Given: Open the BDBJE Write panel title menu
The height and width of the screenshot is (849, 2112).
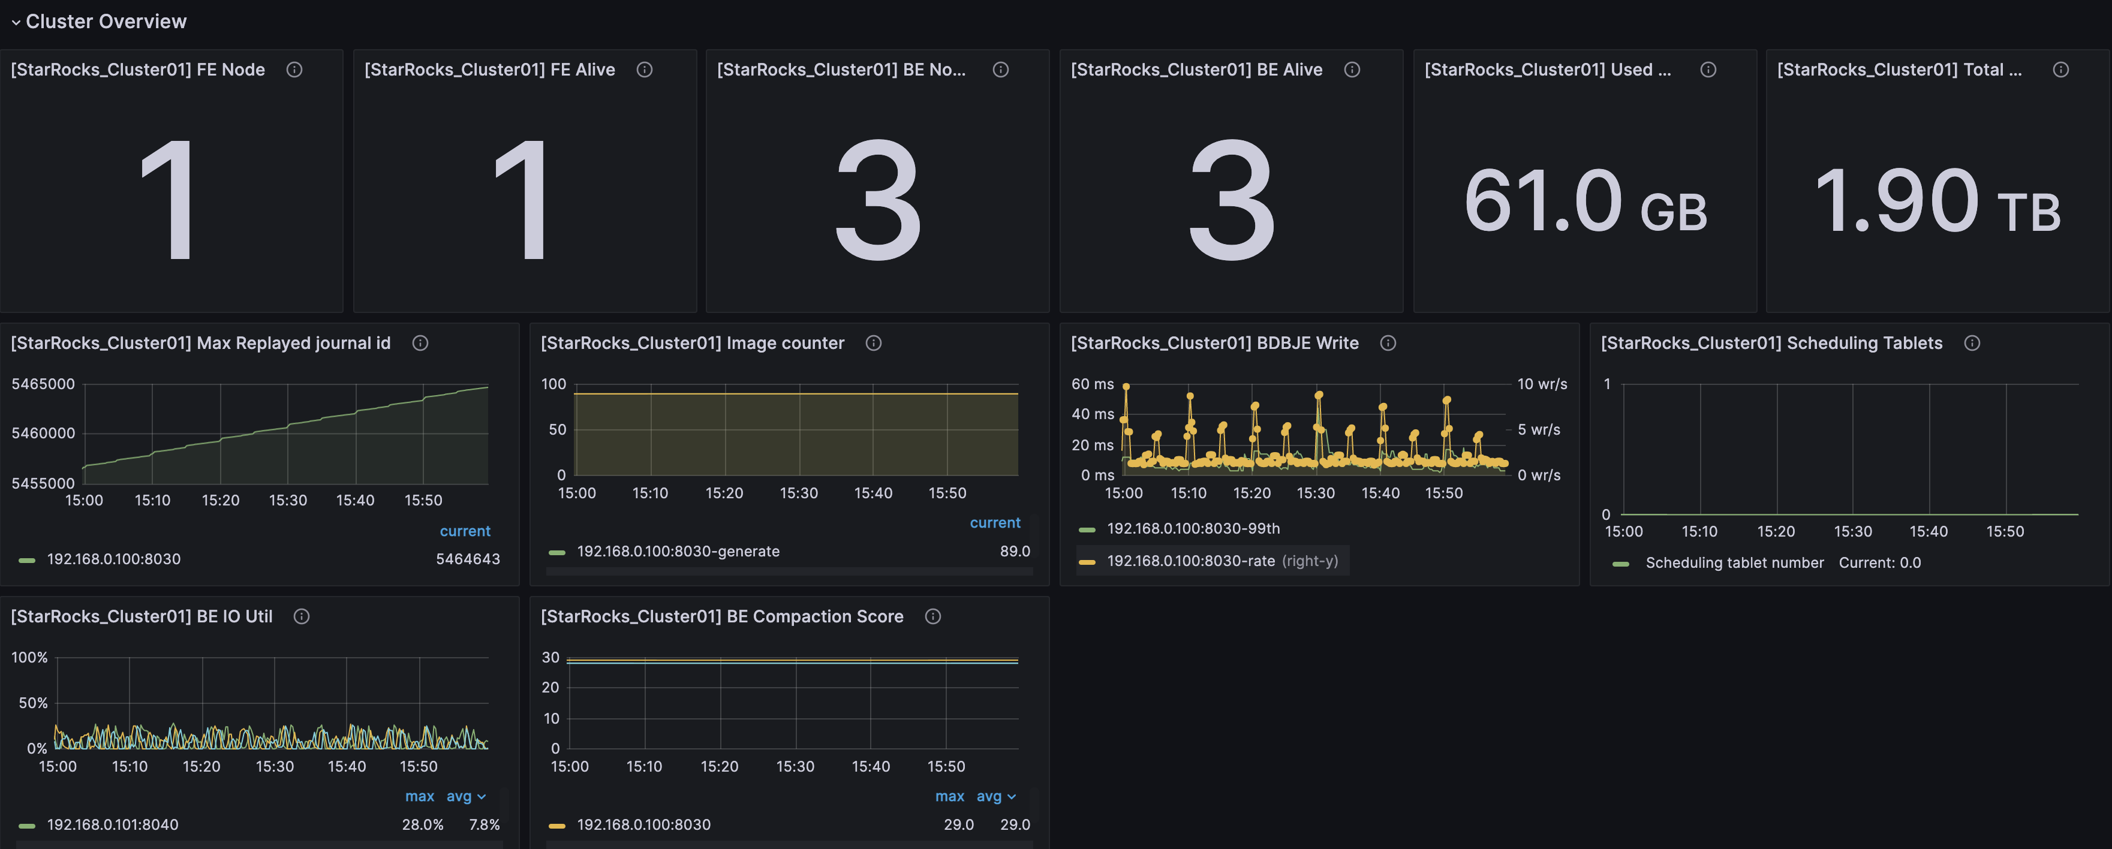Looking at the screenshot, I should coord(1214,344).
